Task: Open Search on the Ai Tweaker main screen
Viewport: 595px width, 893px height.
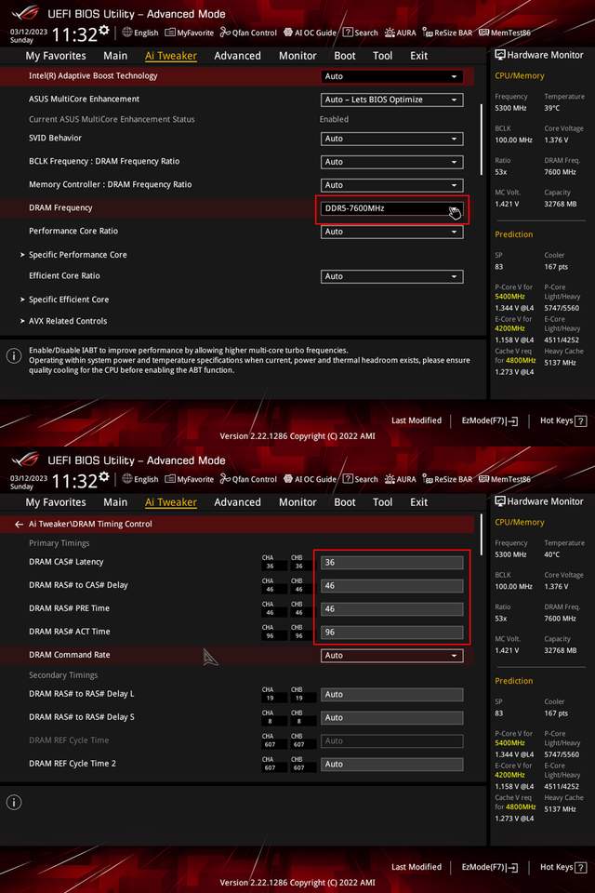Action: (360, 33)
